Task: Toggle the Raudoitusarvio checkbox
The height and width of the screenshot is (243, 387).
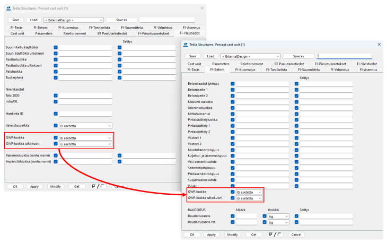Action: point(233,216)
